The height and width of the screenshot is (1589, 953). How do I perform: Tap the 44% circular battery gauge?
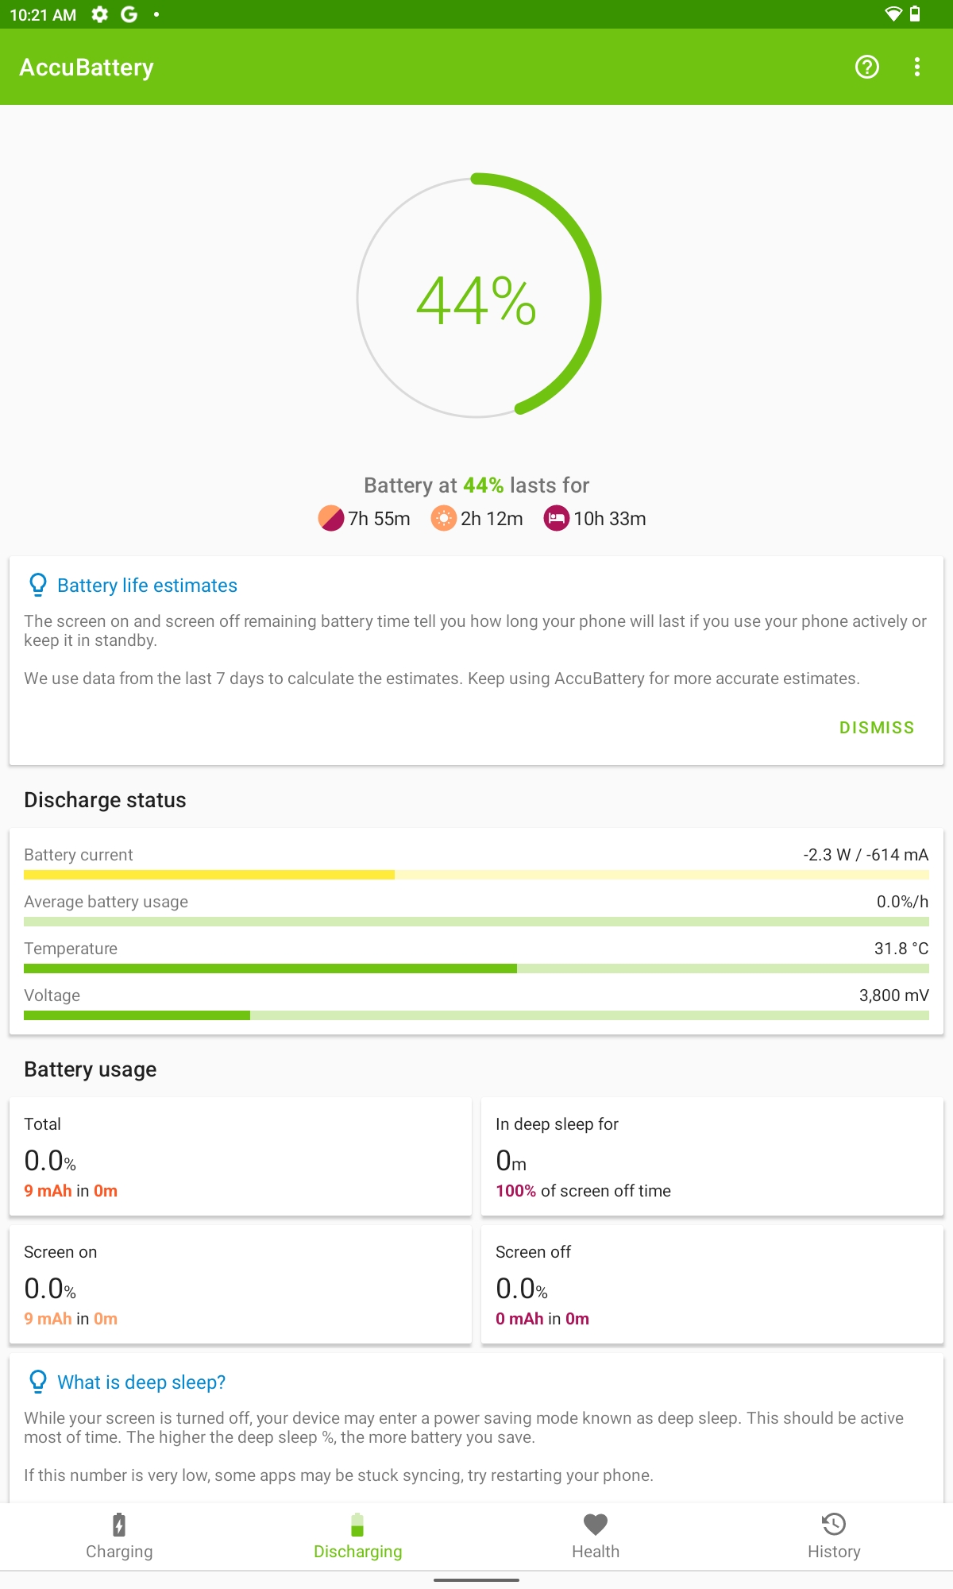477,296
